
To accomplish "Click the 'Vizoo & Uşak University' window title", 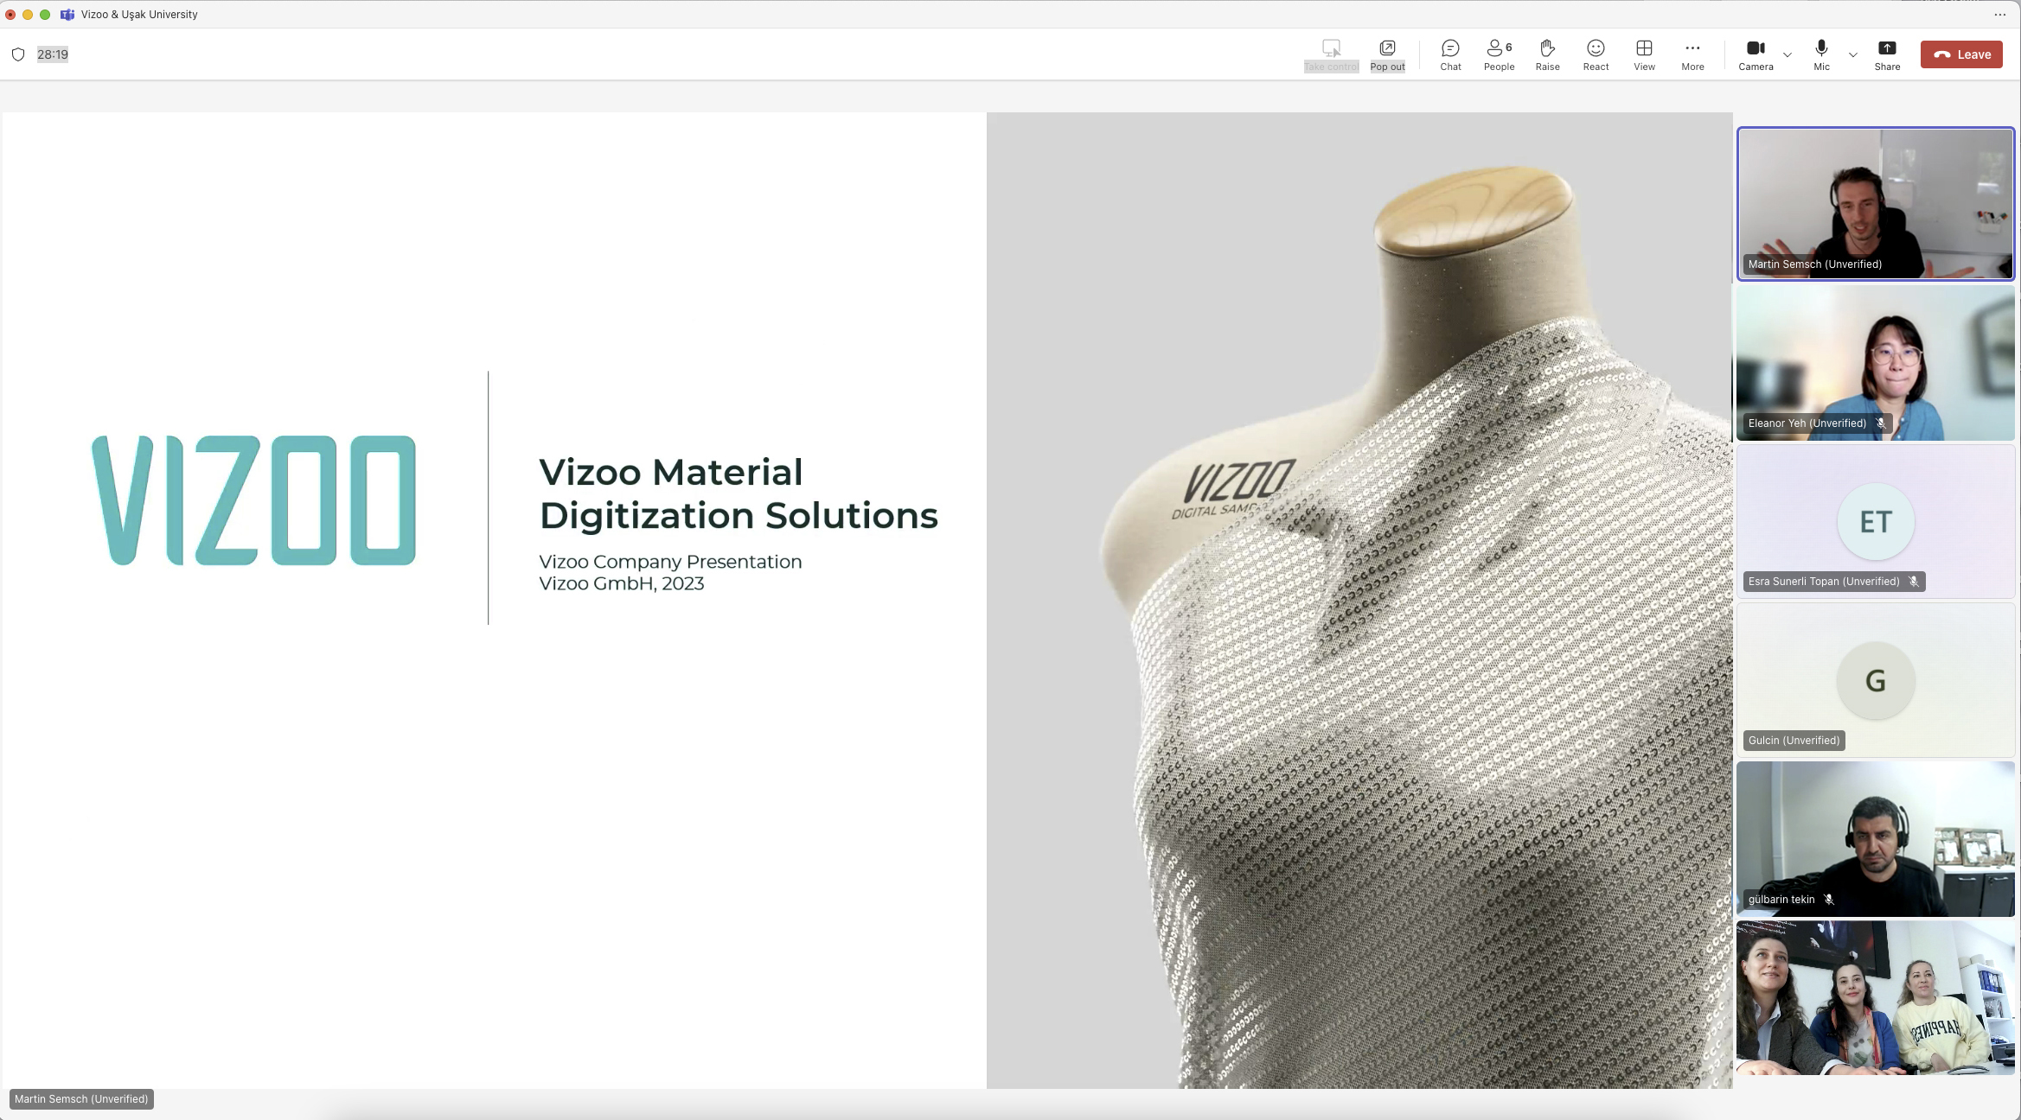I will (139, 15).
